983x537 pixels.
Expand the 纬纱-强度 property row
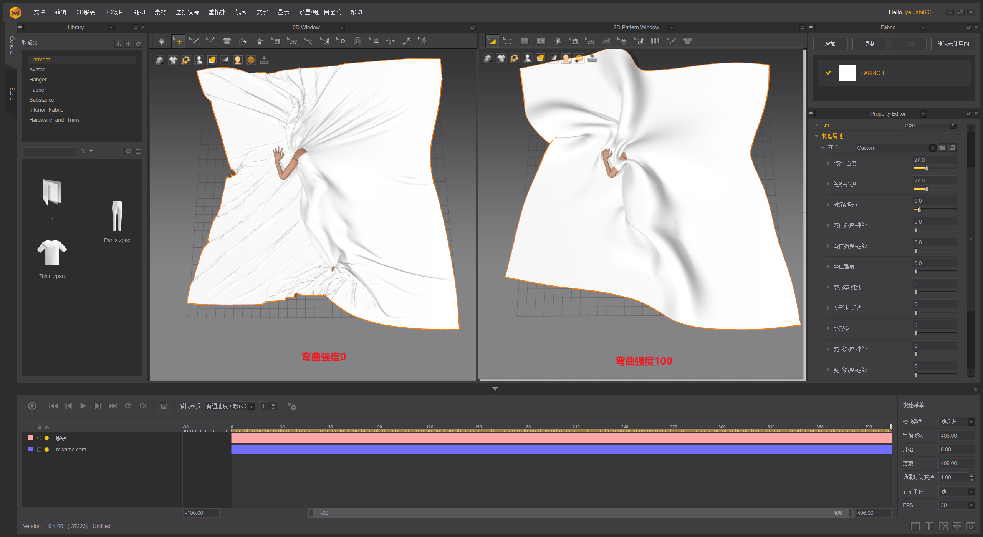click(828, 163)
